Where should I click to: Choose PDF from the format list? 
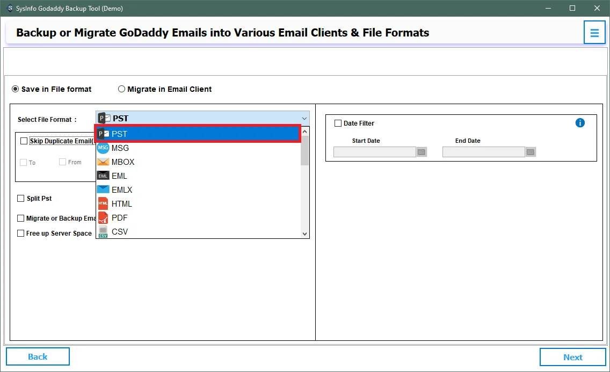[198, 218]
